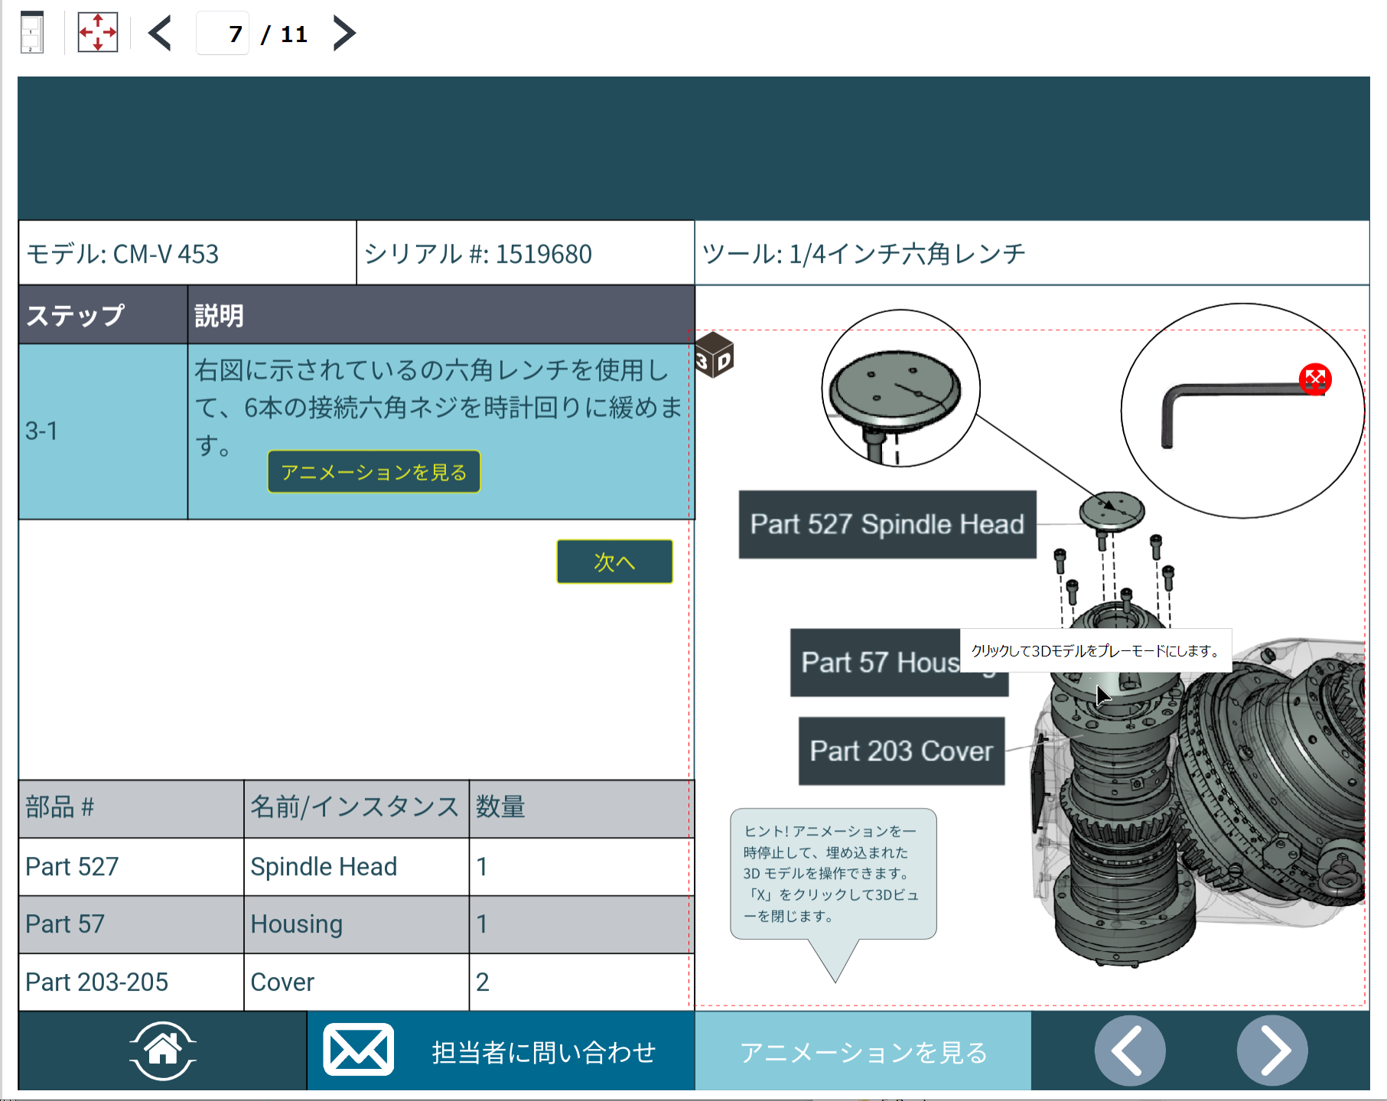Select the Spindle Head table cell
Viewport: 1387px width, 1101px height.
pos(357,867)
